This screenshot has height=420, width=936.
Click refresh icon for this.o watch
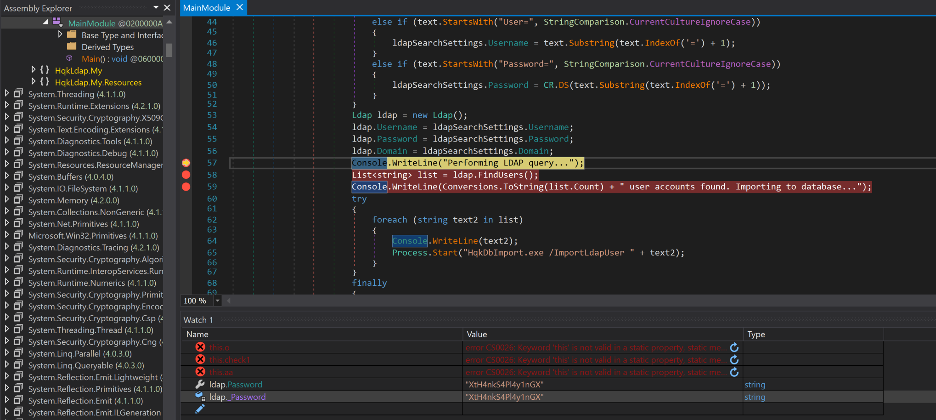point(734,347)
